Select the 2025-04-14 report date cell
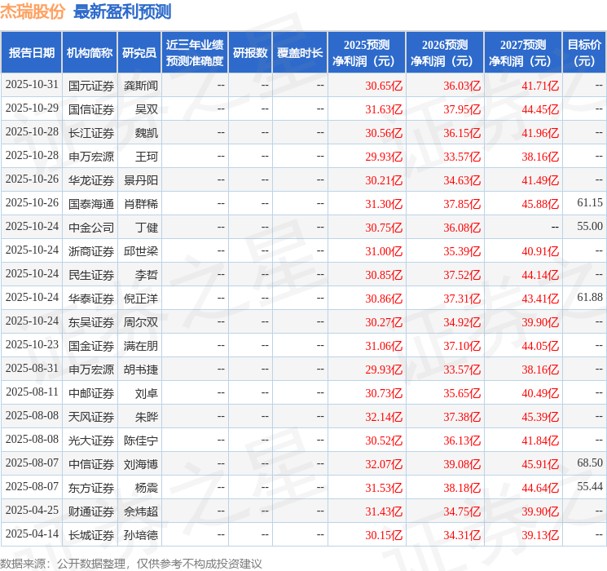The width and height of the screenshot is (607, 571). coord(32,535)
